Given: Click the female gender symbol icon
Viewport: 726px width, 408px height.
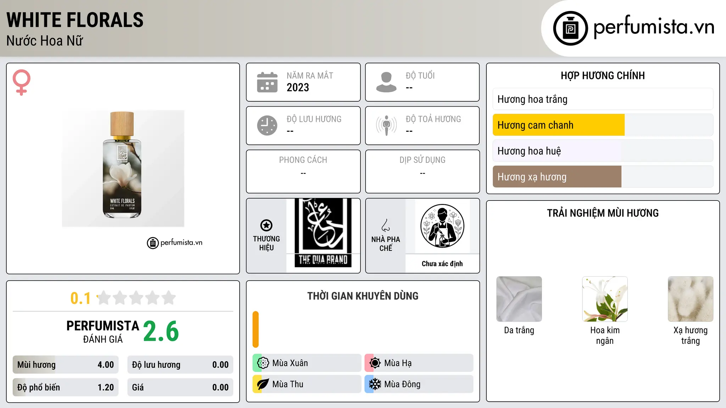Looking at the screenshot, I should click(x=22, y=83).
